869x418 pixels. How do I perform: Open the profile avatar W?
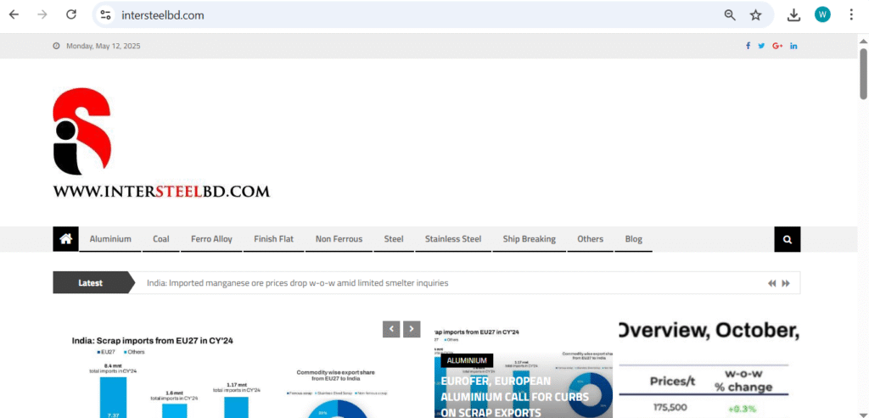(x=822, y=15)
